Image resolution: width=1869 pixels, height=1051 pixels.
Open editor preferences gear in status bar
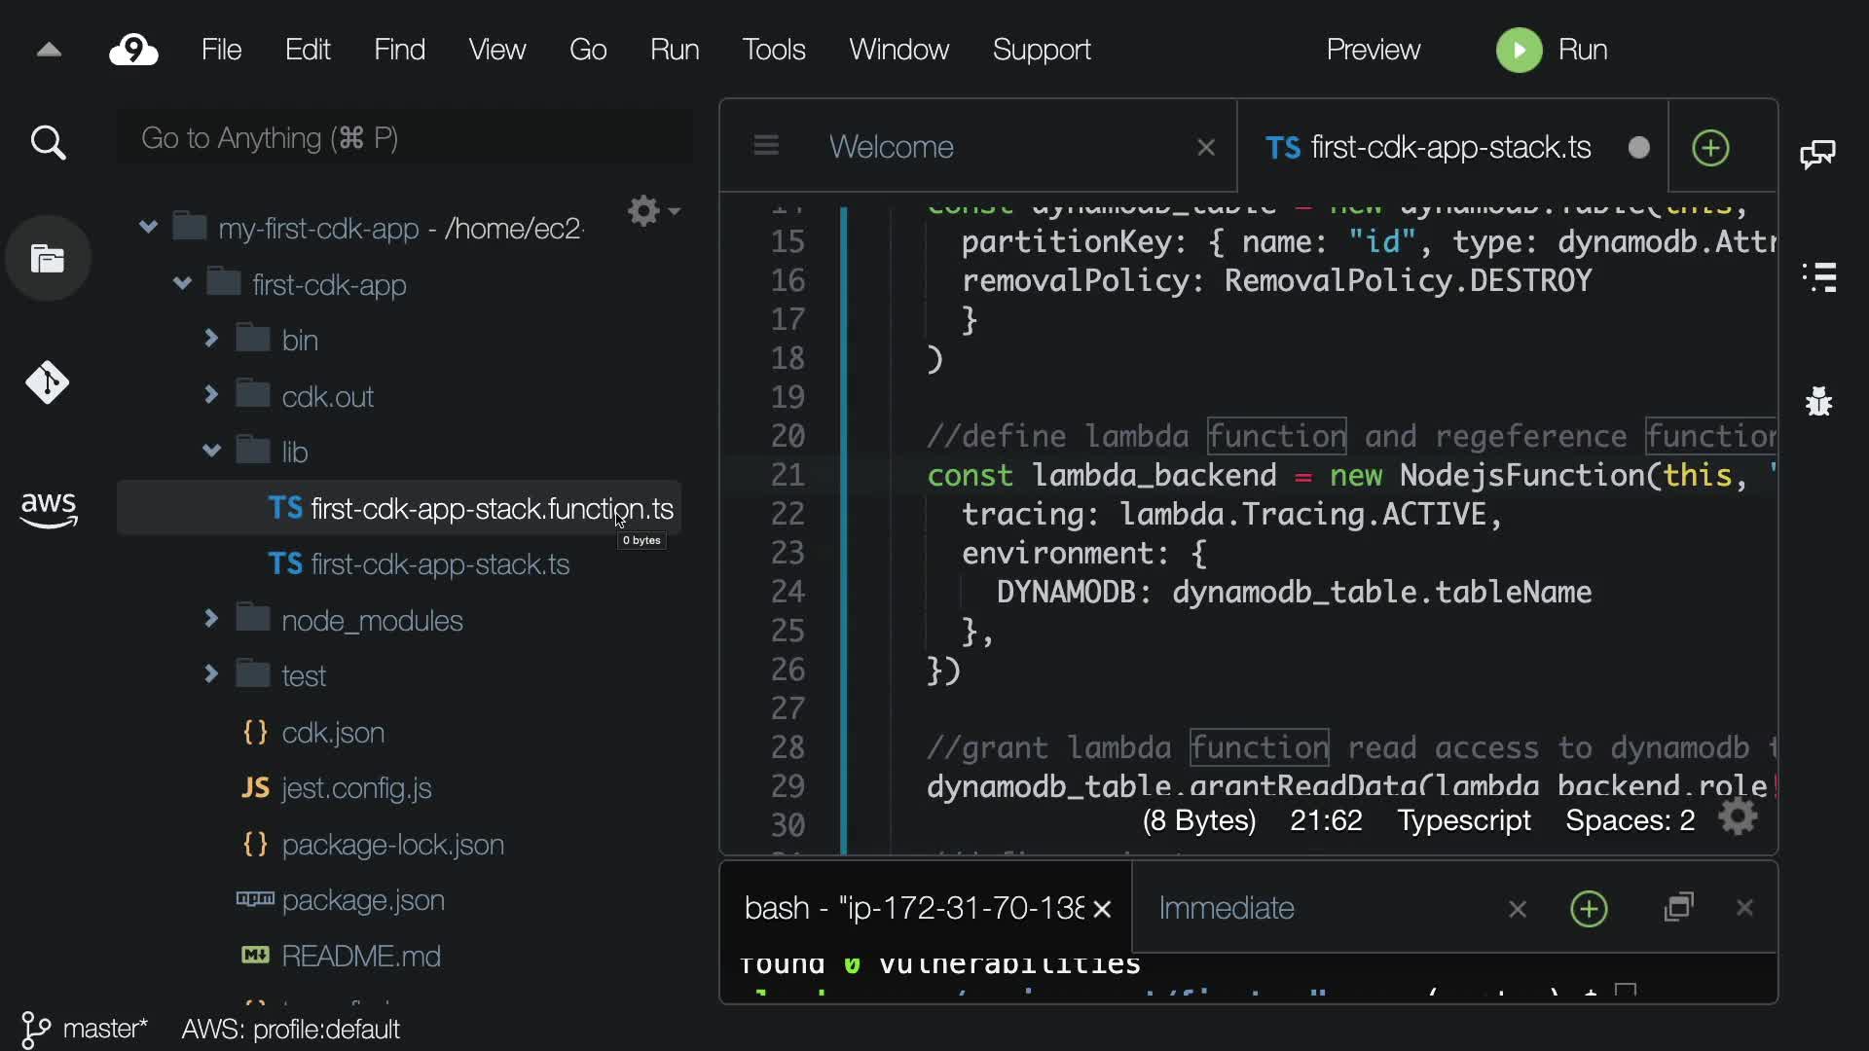1739,817
